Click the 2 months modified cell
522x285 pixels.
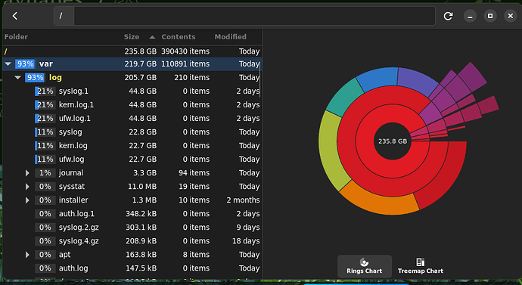[243, 200]
